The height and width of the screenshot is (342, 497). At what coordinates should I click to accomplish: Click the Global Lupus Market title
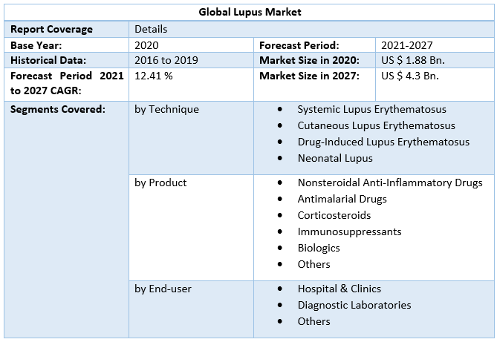coord(250,13)
